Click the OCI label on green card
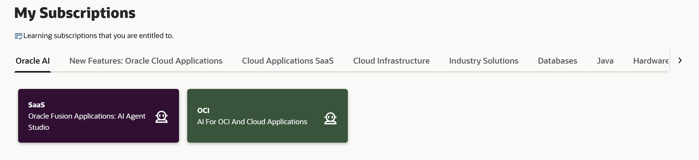 (203, 111)
